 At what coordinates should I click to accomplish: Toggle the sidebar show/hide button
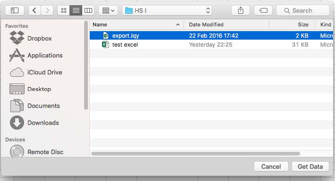(15, 10)
